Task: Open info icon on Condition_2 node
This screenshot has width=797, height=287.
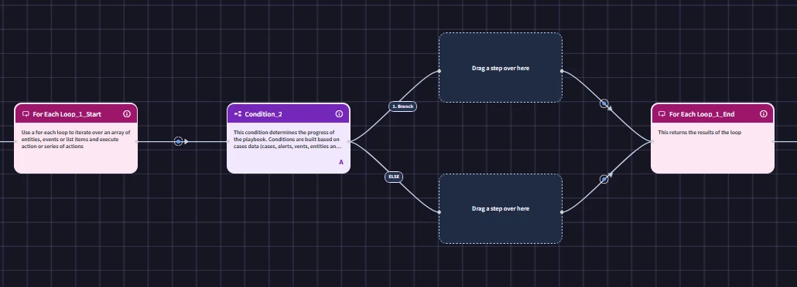Action: click(x=339, y=114)
